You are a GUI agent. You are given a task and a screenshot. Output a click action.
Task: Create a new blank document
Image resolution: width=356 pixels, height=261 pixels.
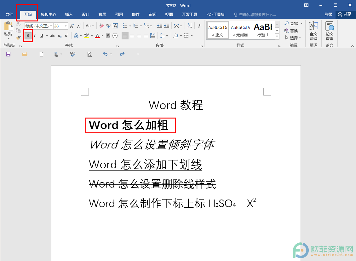coord(41,54)
